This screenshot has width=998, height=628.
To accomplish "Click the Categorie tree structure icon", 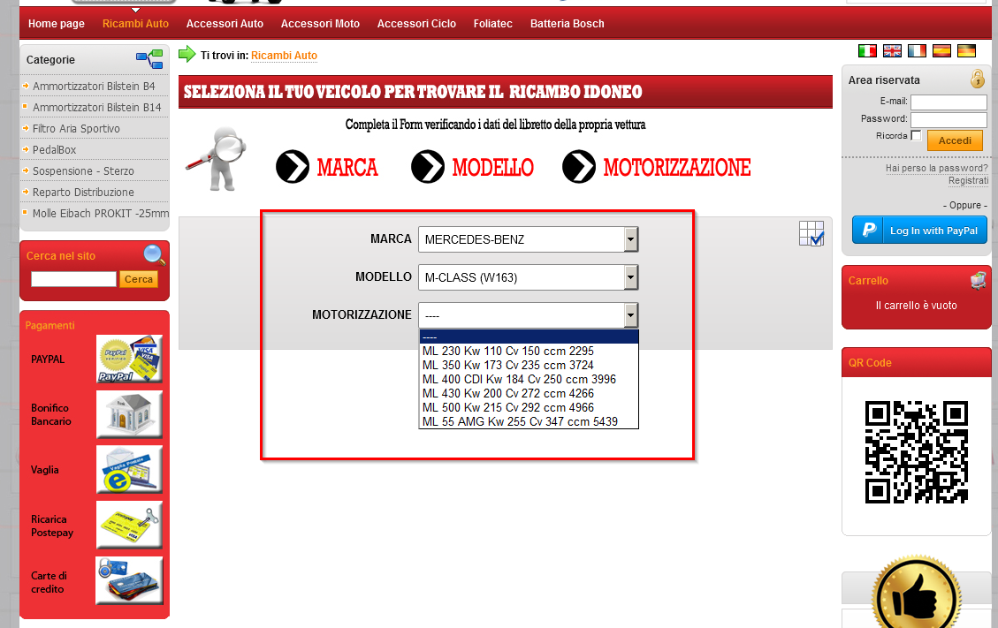I will pyautogui.click(x=149, y=59).
